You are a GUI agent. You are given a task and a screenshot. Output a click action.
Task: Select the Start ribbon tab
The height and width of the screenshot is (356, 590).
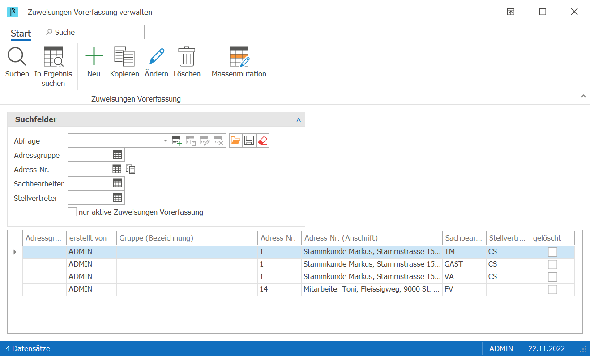tap(21, 34)
